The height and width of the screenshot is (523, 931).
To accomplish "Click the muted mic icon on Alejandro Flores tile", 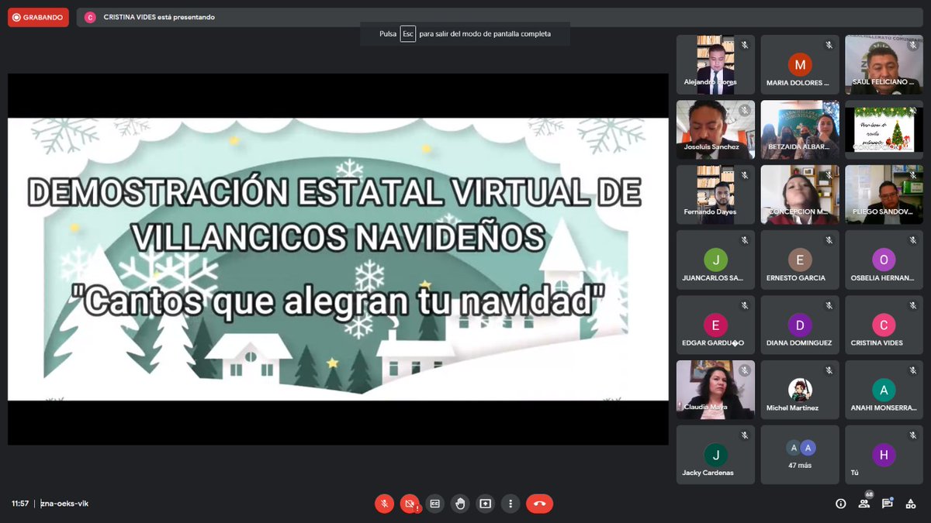I will pyautogui.click(x=744, y=46).
